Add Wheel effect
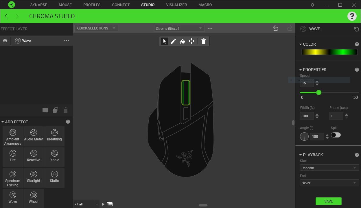The image size is (361, 208). [34, 198]
